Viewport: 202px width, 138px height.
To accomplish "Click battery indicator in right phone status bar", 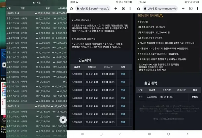I will 198,2.
